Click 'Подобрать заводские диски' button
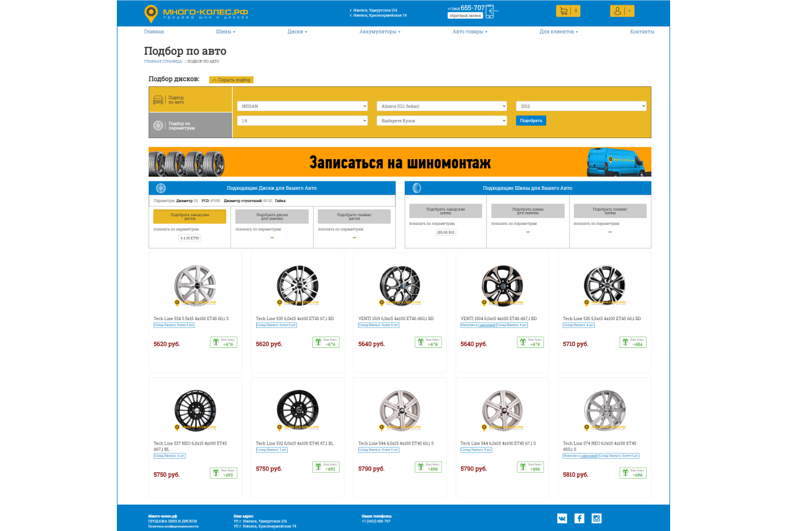Screen dimensions: 787x531 pos(190,216)
